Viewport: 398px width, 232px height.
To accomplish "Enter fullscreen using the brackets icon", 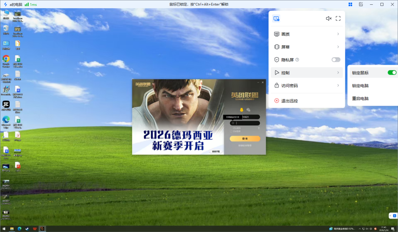I will (338, 18).
